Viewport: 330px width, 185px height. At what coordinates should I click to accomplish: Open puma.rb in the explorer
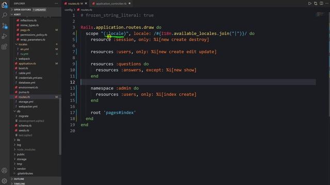pyautogui.click(x=24, y=92)
